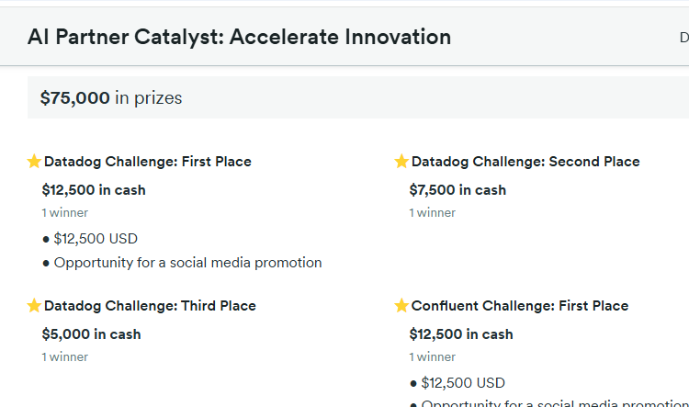Viewport: 689px width, 407px height.
Task: Click star icon beside Datadog Second Place
Action: click(x=401, y=162)
